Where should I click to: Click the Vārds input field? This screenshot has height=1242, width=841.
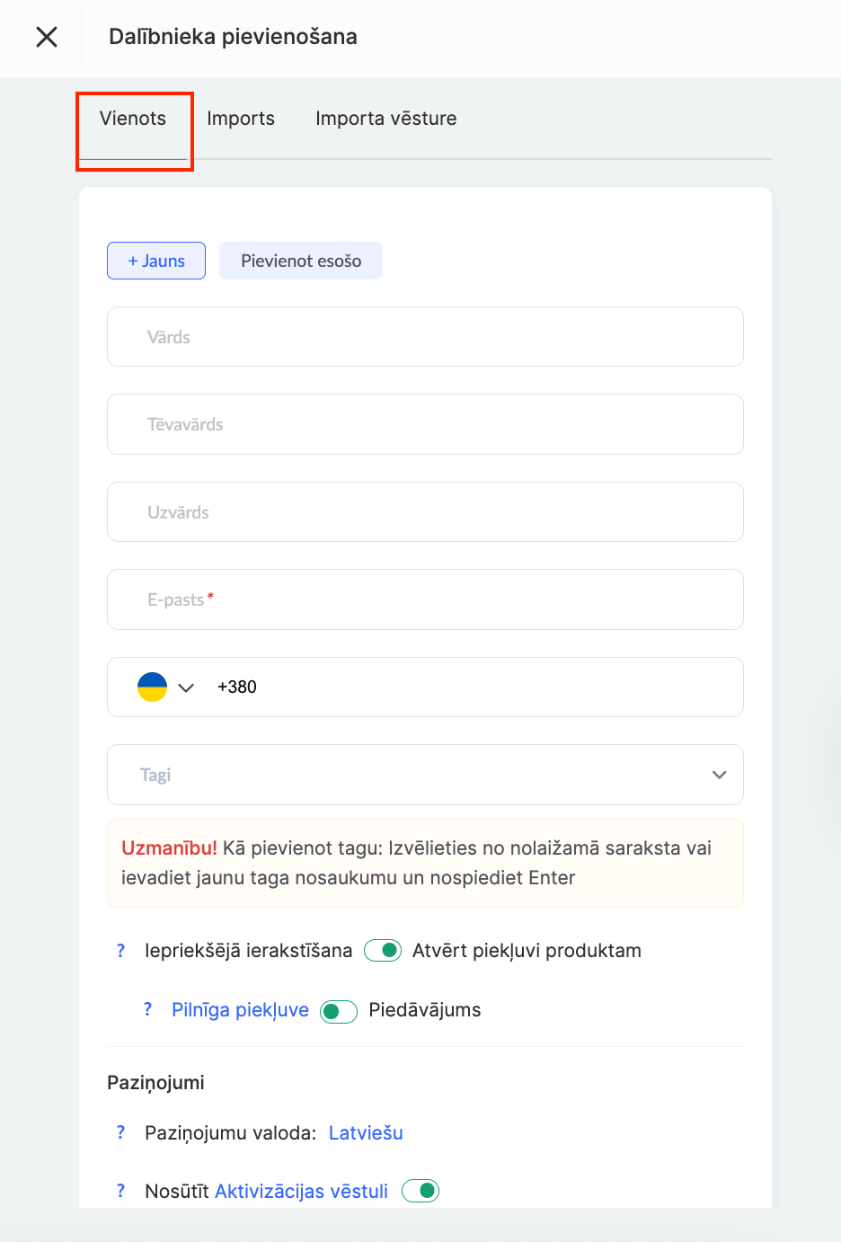[x=425, y=337]
